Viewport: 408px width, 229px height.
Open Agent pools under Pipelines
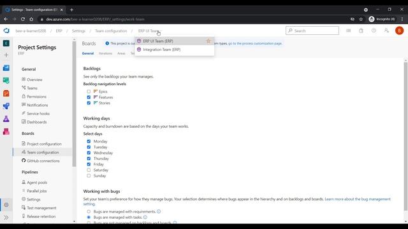tap(37, 183)
